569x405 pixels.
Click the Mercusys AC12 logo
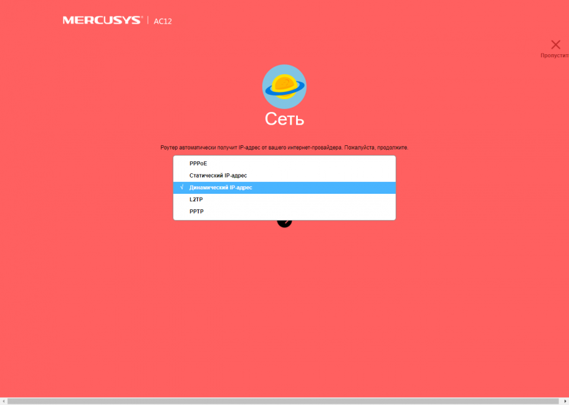point(117,21)
